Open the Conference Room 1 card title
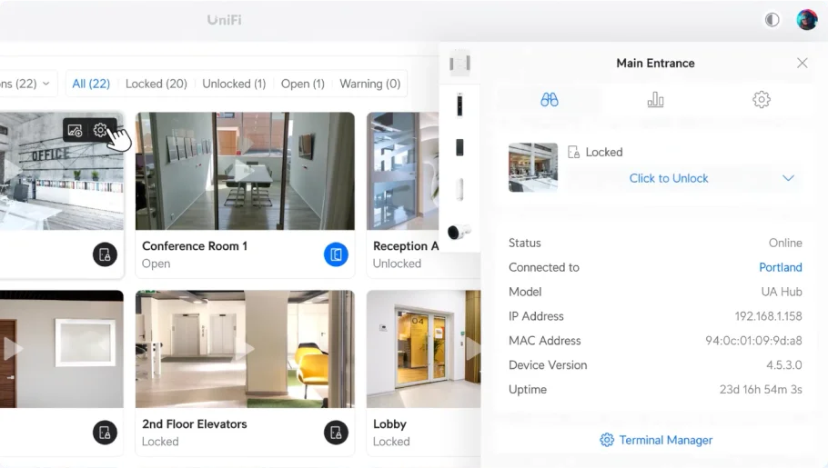The width and height of the screenshot is (828, 468). [x=195, y=246]
